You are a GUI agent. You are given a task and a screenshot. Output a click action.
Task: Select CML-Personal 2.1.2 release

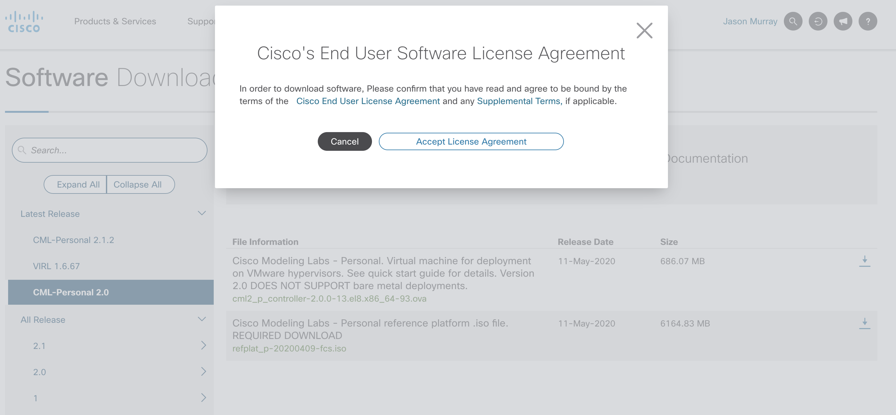[x=74, y=240]
